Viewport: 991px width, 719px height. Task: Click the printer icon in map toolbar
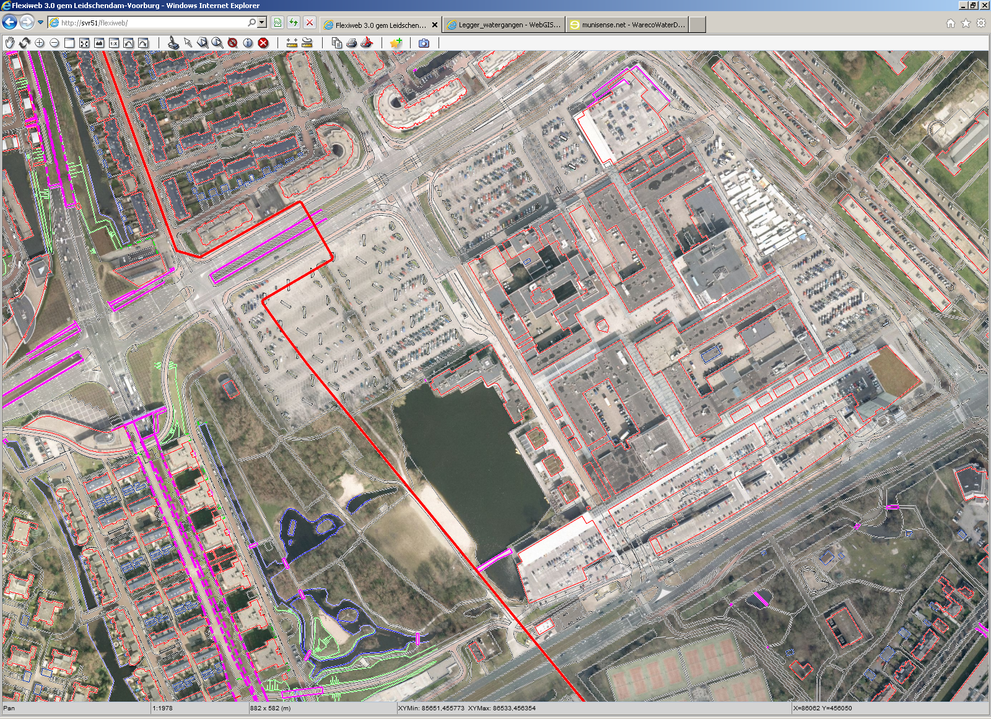(x=352, y=43)
